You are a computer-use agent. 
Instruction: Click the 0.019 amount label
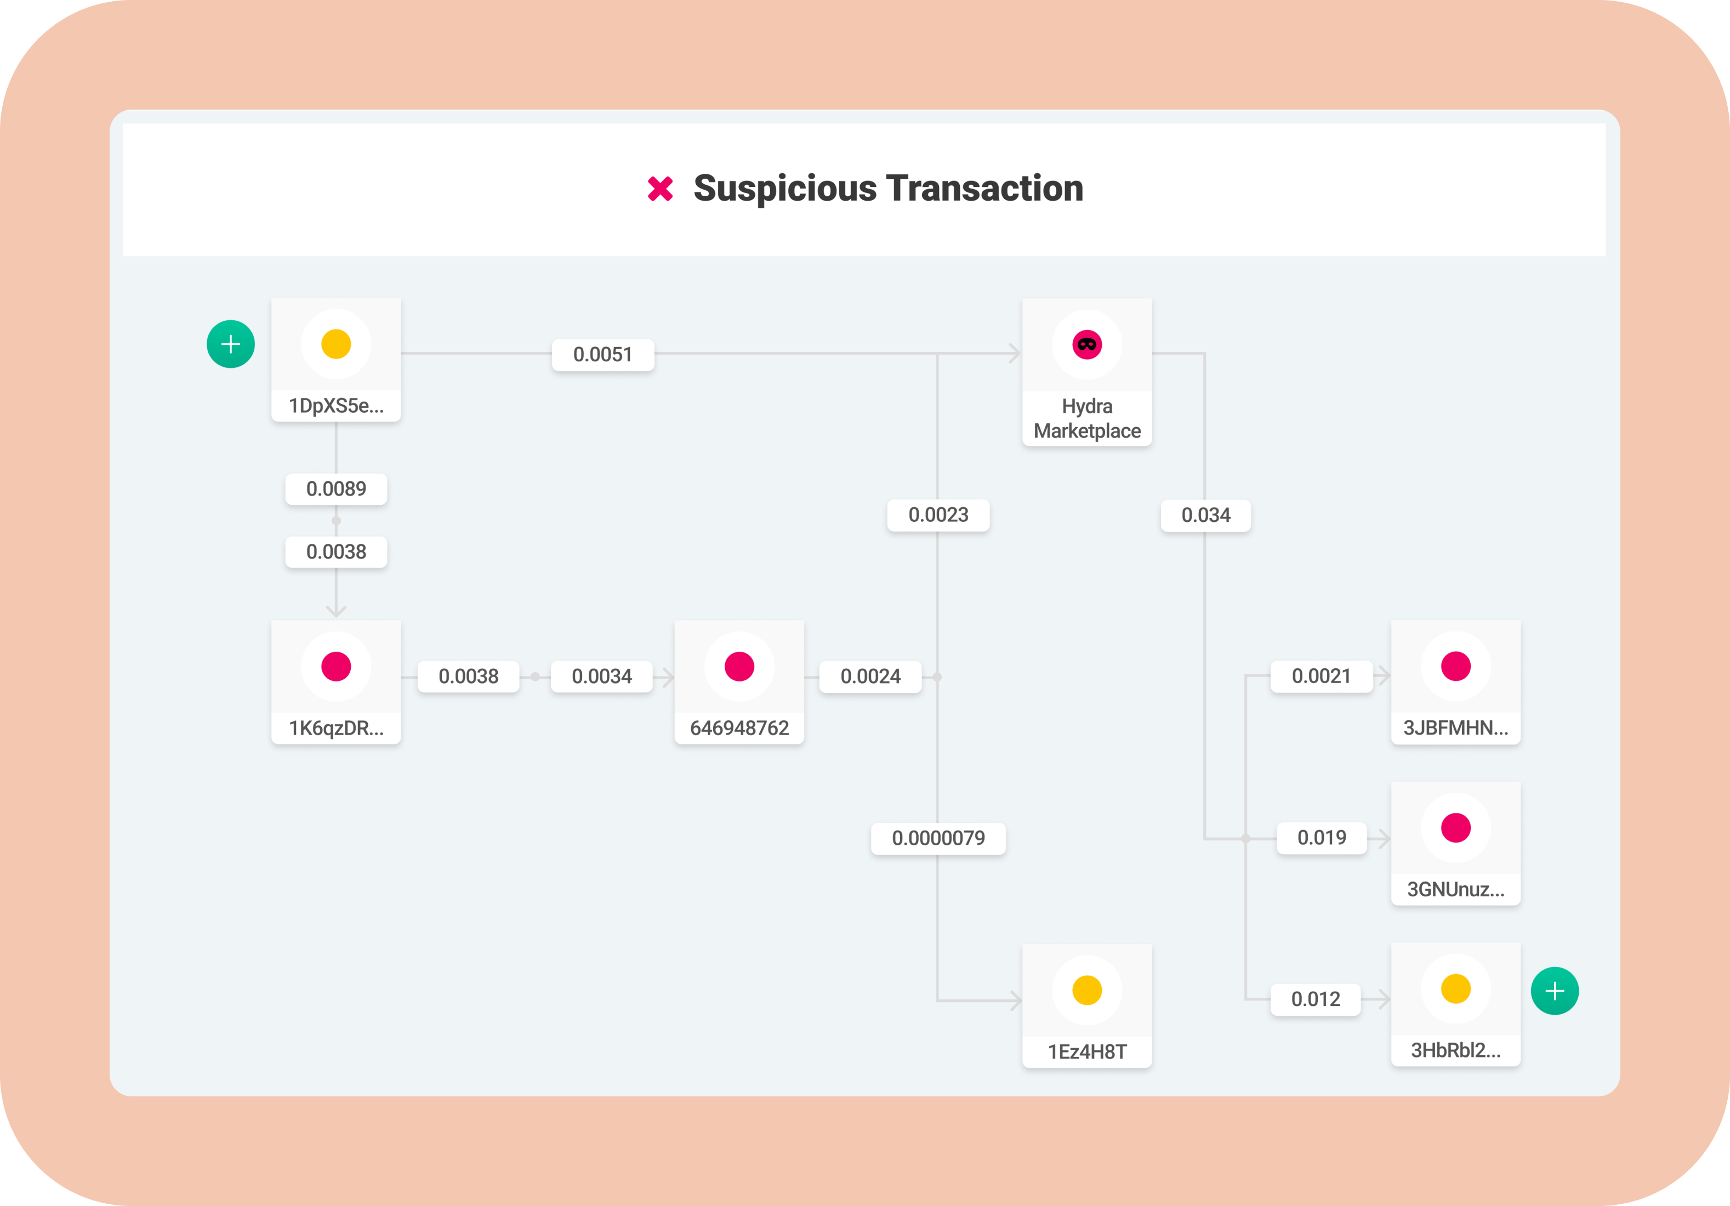point(1322,838)
